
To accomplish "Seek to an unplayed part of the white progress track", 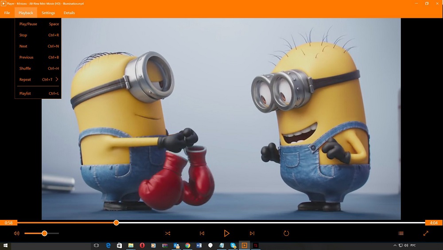I will coord(271,223).
